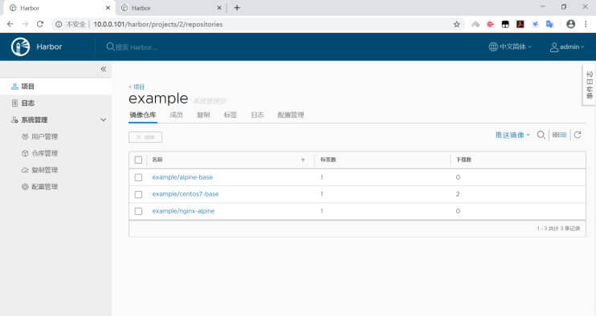Open the Chrome profile avatar icon
Image resolution: width=596 pixels, height=316 pixels.
point(570,24)
